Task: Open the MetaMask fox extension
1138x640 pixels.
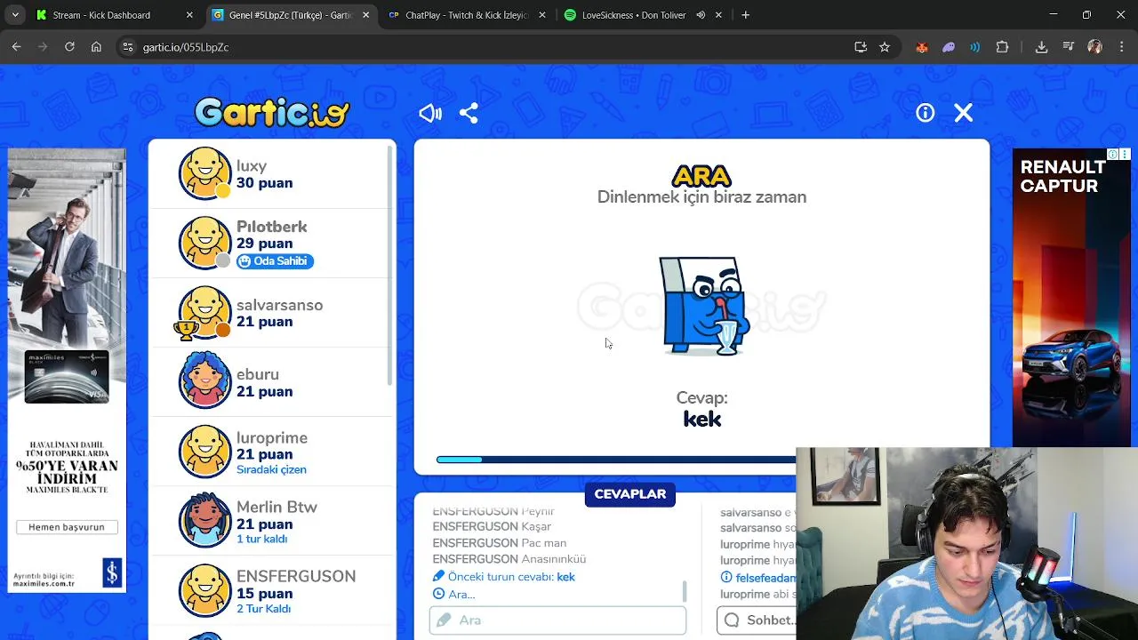Action: [x=922, y=47]
